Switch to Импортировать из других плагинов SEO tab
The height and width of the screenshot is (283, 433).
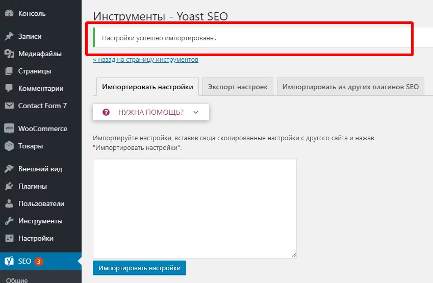350,87
